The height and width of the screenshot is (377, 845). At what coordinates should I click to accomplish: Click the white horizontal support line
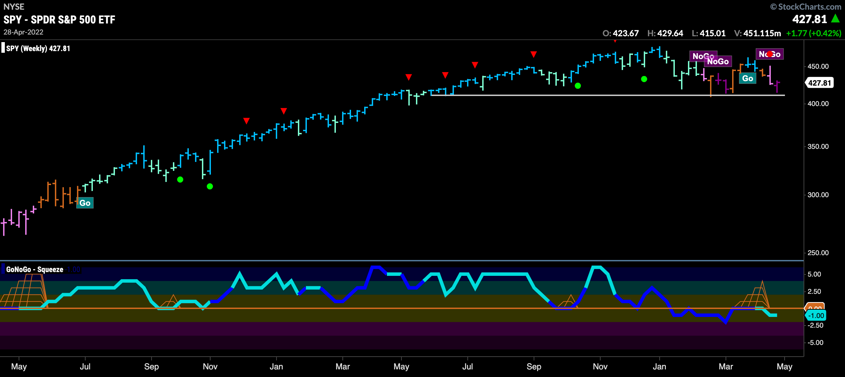[608, 95]
